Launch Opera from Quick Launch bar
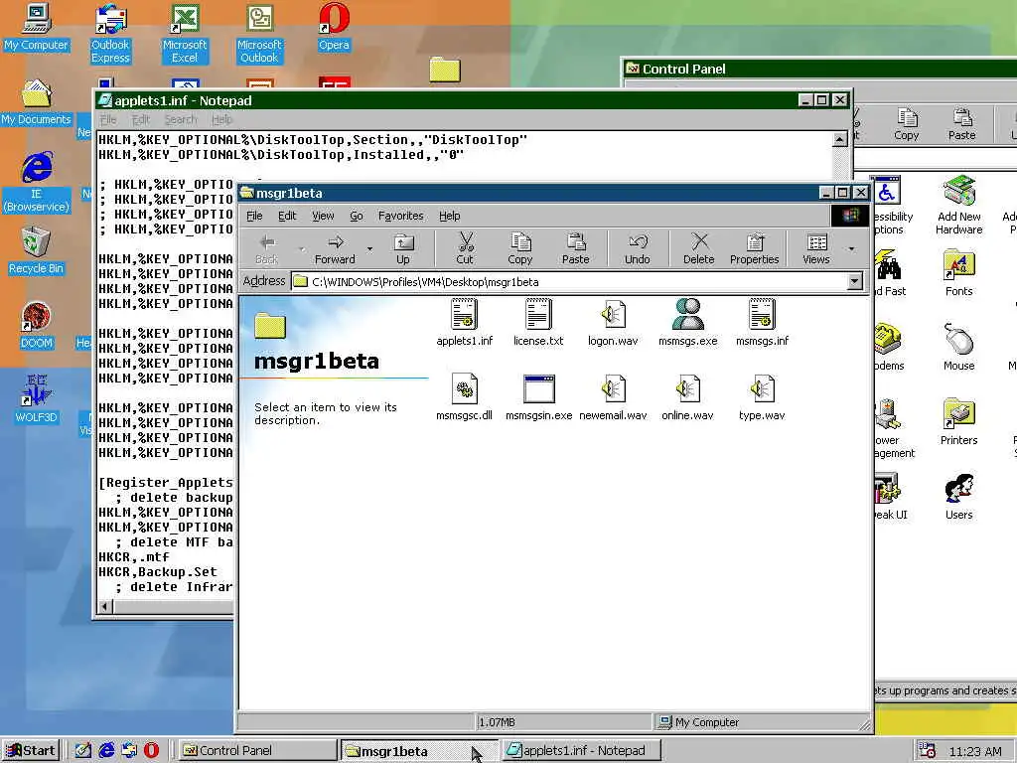The image size is (1017, 763). [151, 751]
